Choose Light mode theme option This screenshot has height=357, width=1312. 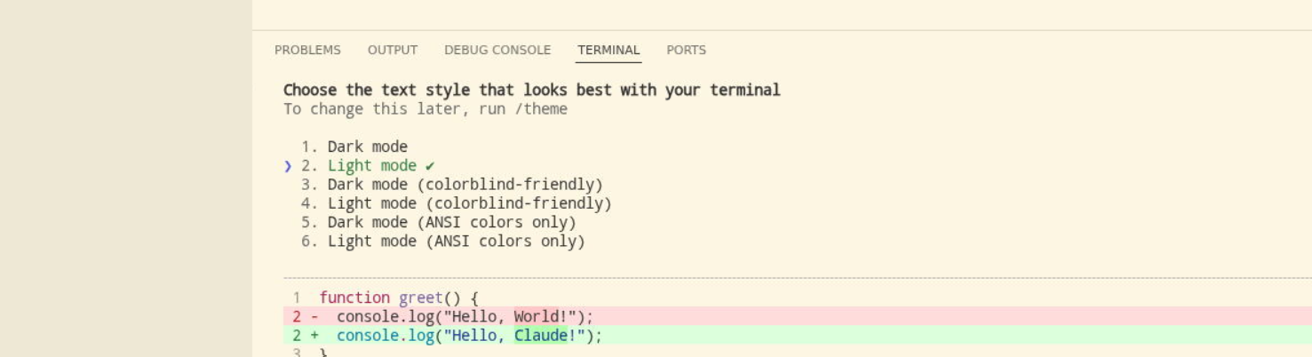(371, 166)
